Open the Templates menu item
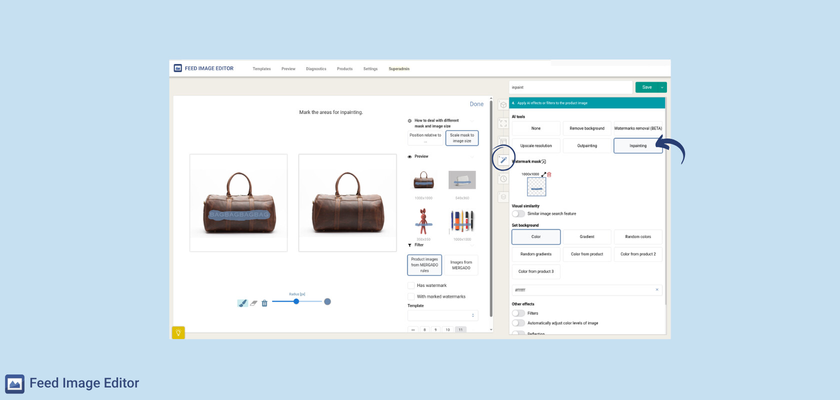The height and width of the screenshot is (400, 840). (x=261, y=69)
